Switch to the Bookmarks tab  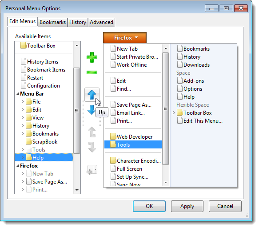pos(53,22)
